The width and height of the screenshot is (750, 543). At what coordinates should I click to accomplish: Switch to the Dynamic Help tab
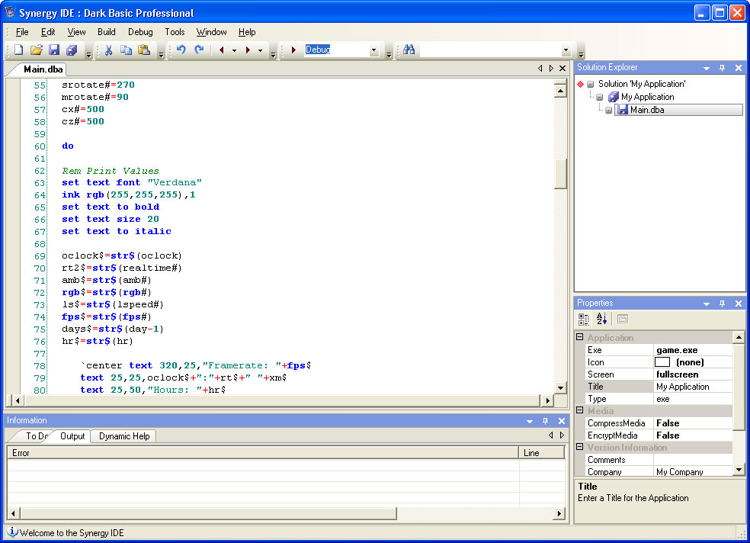click(125, 436)
